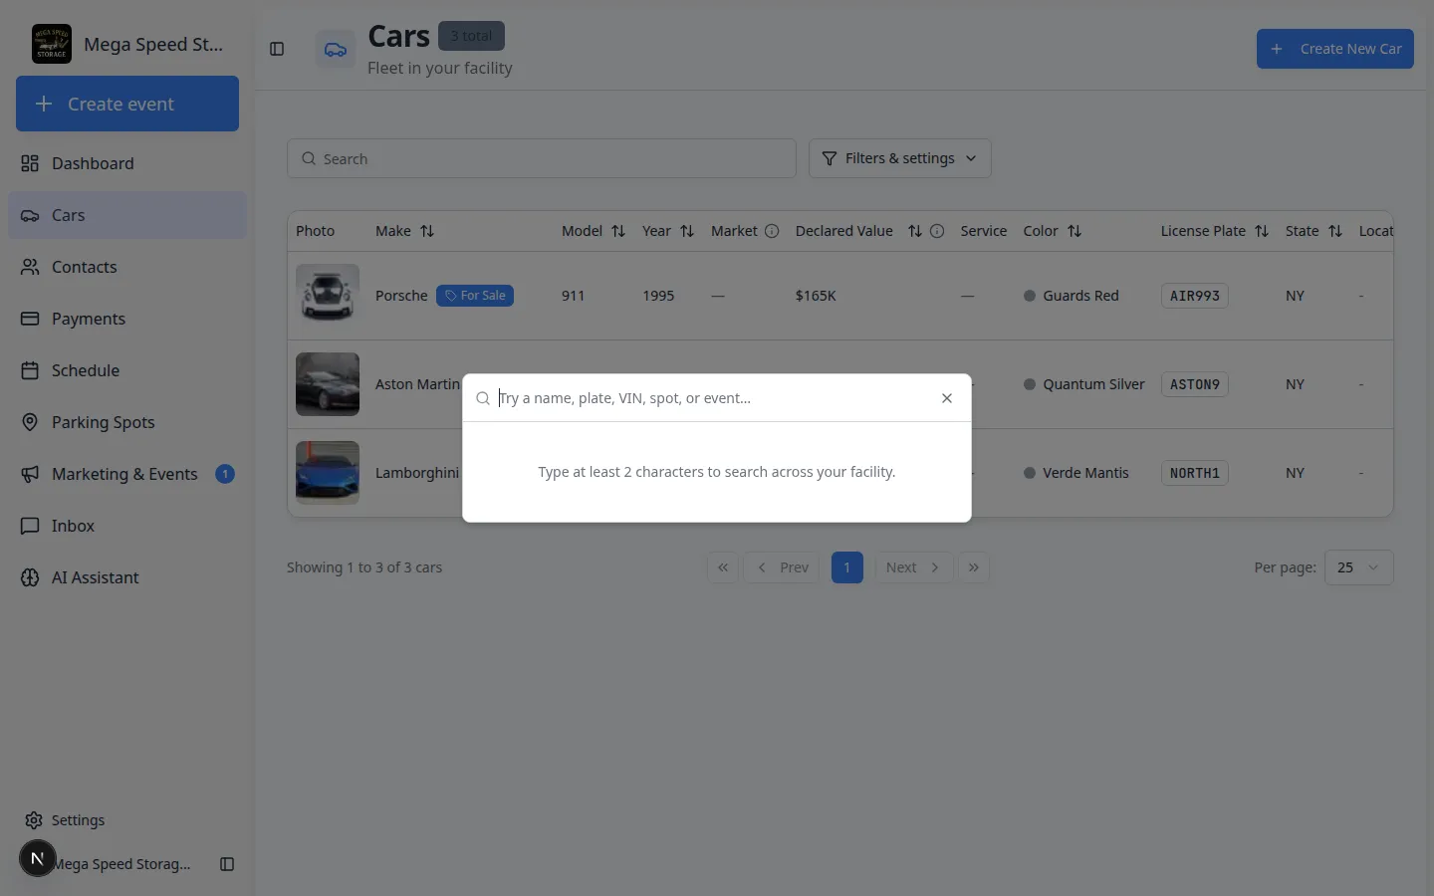Go to the Prev page
This screenshot has width=1434, height=896.
coord(782,567)
